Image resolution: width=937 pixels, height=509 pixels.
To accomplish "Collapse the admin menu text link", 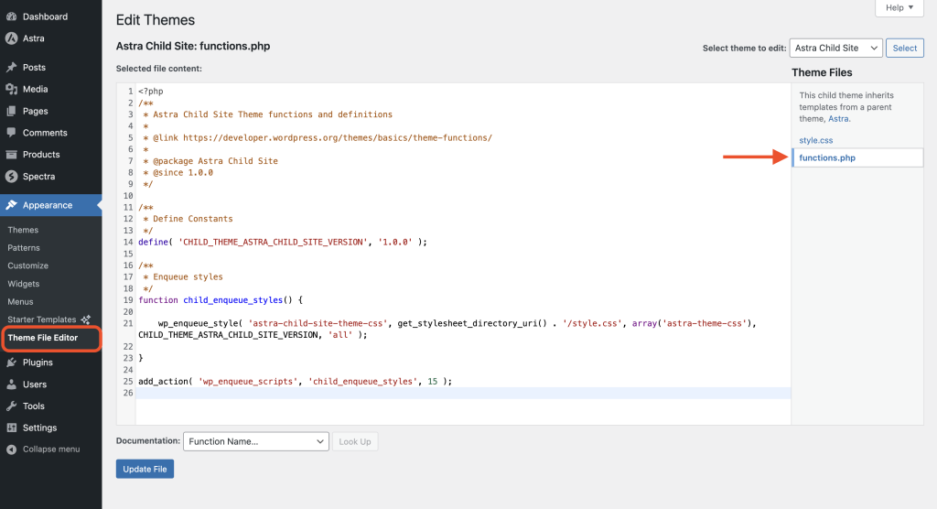I will click(x=51, y=449).
